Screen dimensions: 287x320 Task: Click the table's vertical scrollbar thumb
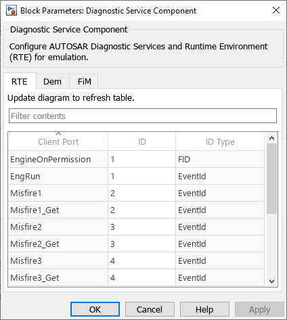[x=271, y=179]
